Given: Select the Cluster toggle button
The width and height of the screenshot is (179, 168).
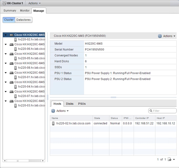Looking at the screenshot, I should click(9, 20).
